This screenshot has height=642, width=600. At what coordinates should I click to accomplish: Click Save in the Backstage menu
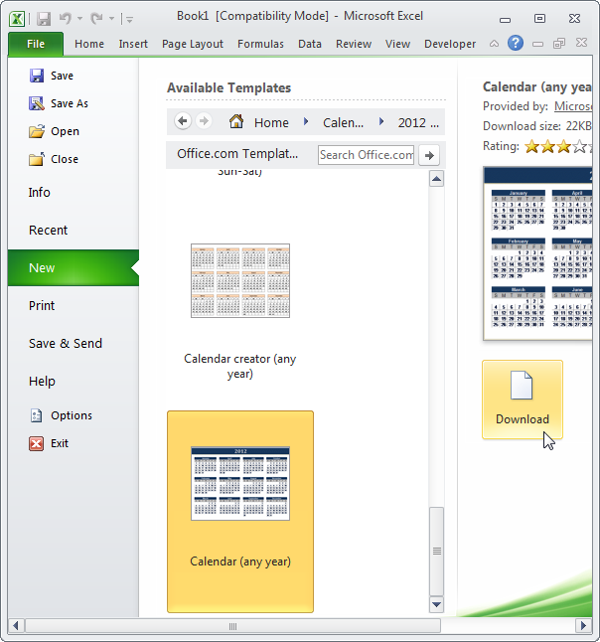pyautogui.click(x=52, y=76)
